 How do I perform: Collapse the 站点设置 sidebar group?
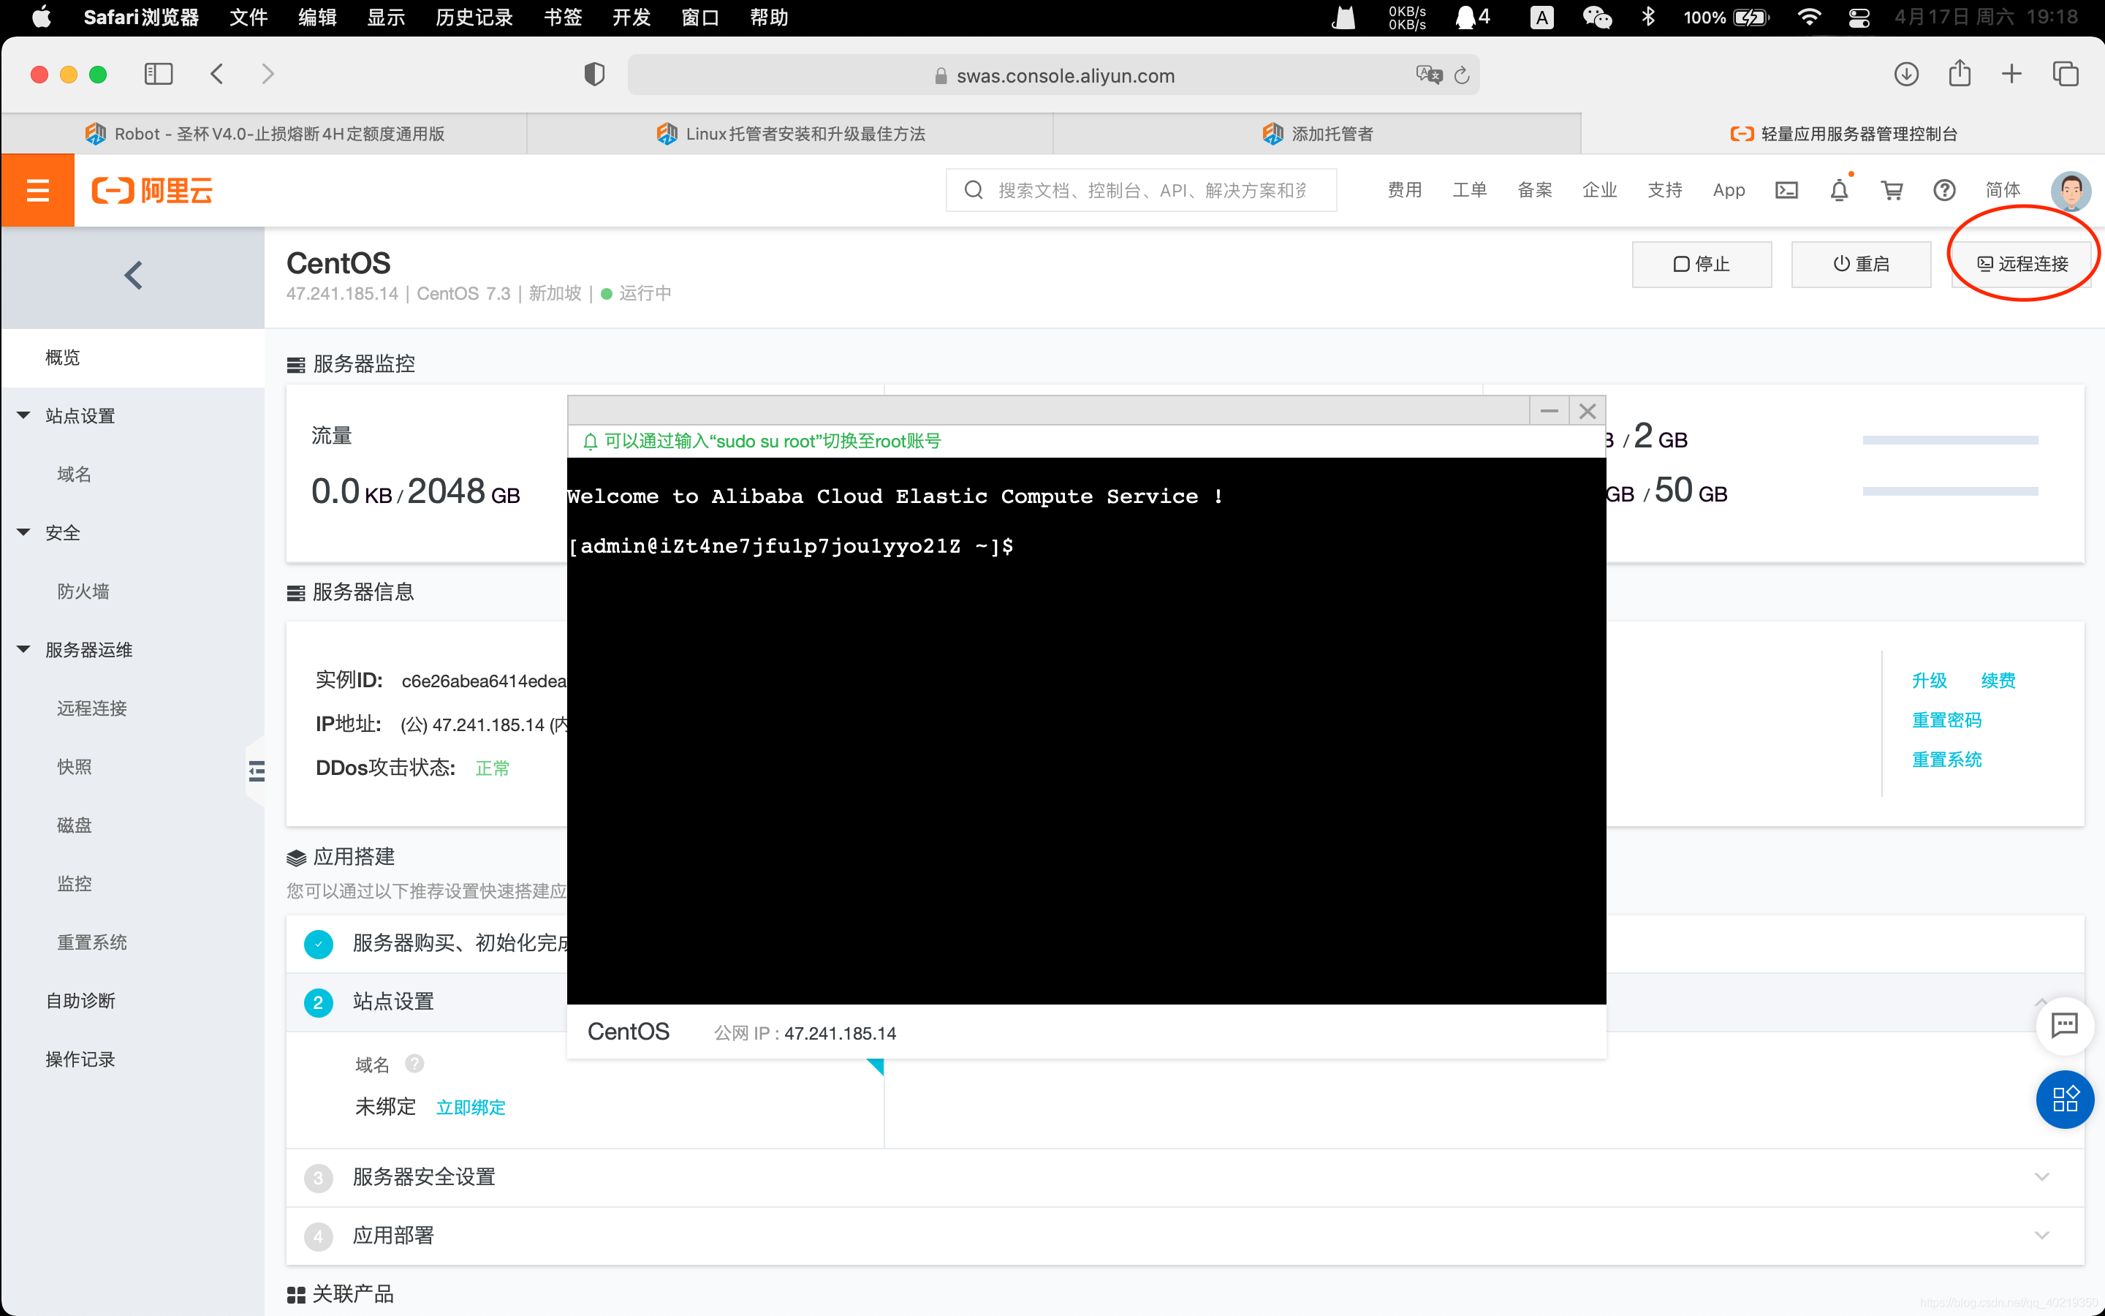pyautogui.click(x=23, y=416)
